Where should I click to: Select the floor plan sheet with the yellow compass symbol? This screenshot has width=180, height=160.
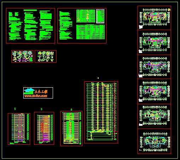154,18
